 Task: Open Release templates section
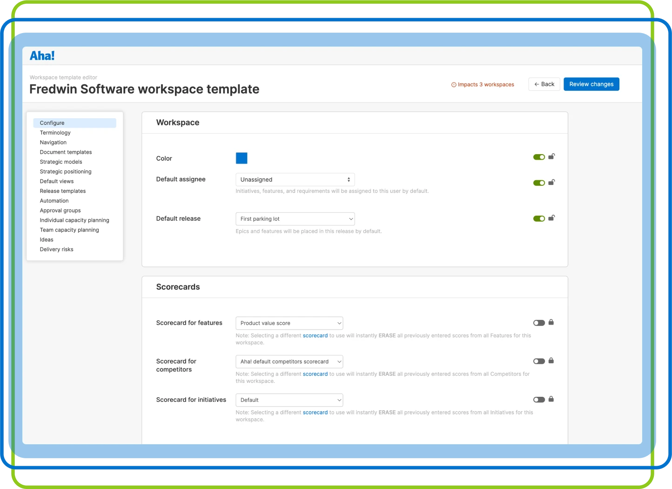point(63,191)
